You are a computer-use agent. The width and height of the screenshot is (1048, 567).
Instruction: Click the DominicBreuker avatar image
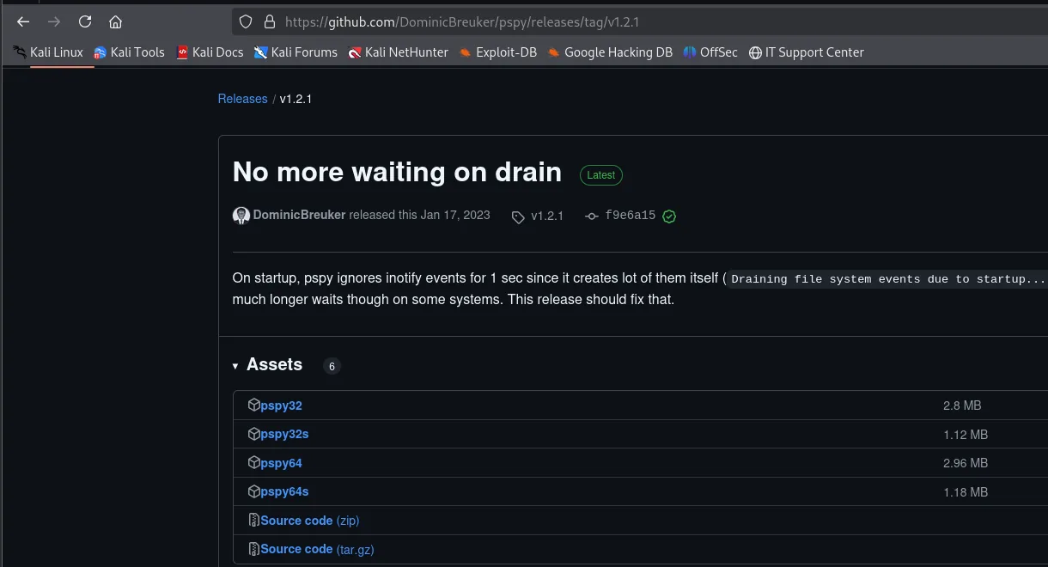(x=241, y=216)
